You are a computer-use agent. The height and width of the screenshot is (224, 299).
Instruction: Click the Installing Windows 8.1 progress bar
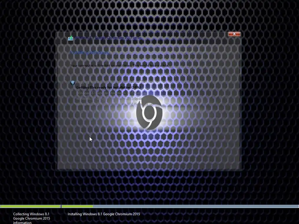coord(180,206)
